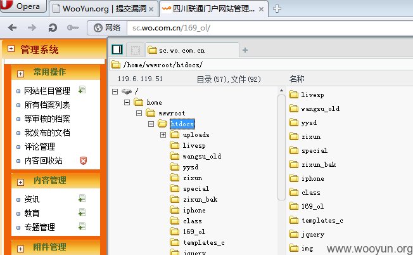Open the Opera menu button

click(x=22, y=6)
